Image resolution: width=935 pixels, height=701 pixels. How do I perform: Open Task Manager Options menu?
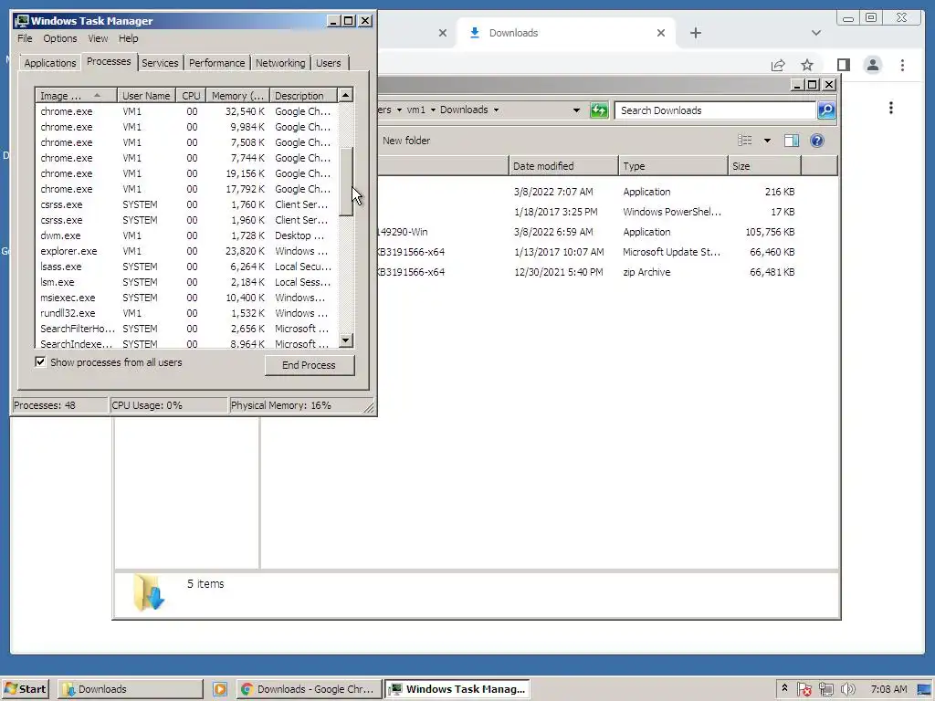click(59, 38)
